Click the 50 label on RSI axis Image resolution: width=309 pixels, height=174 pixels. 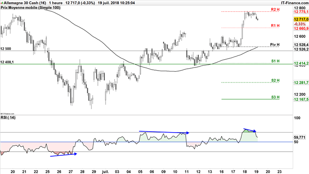point(296,142)
